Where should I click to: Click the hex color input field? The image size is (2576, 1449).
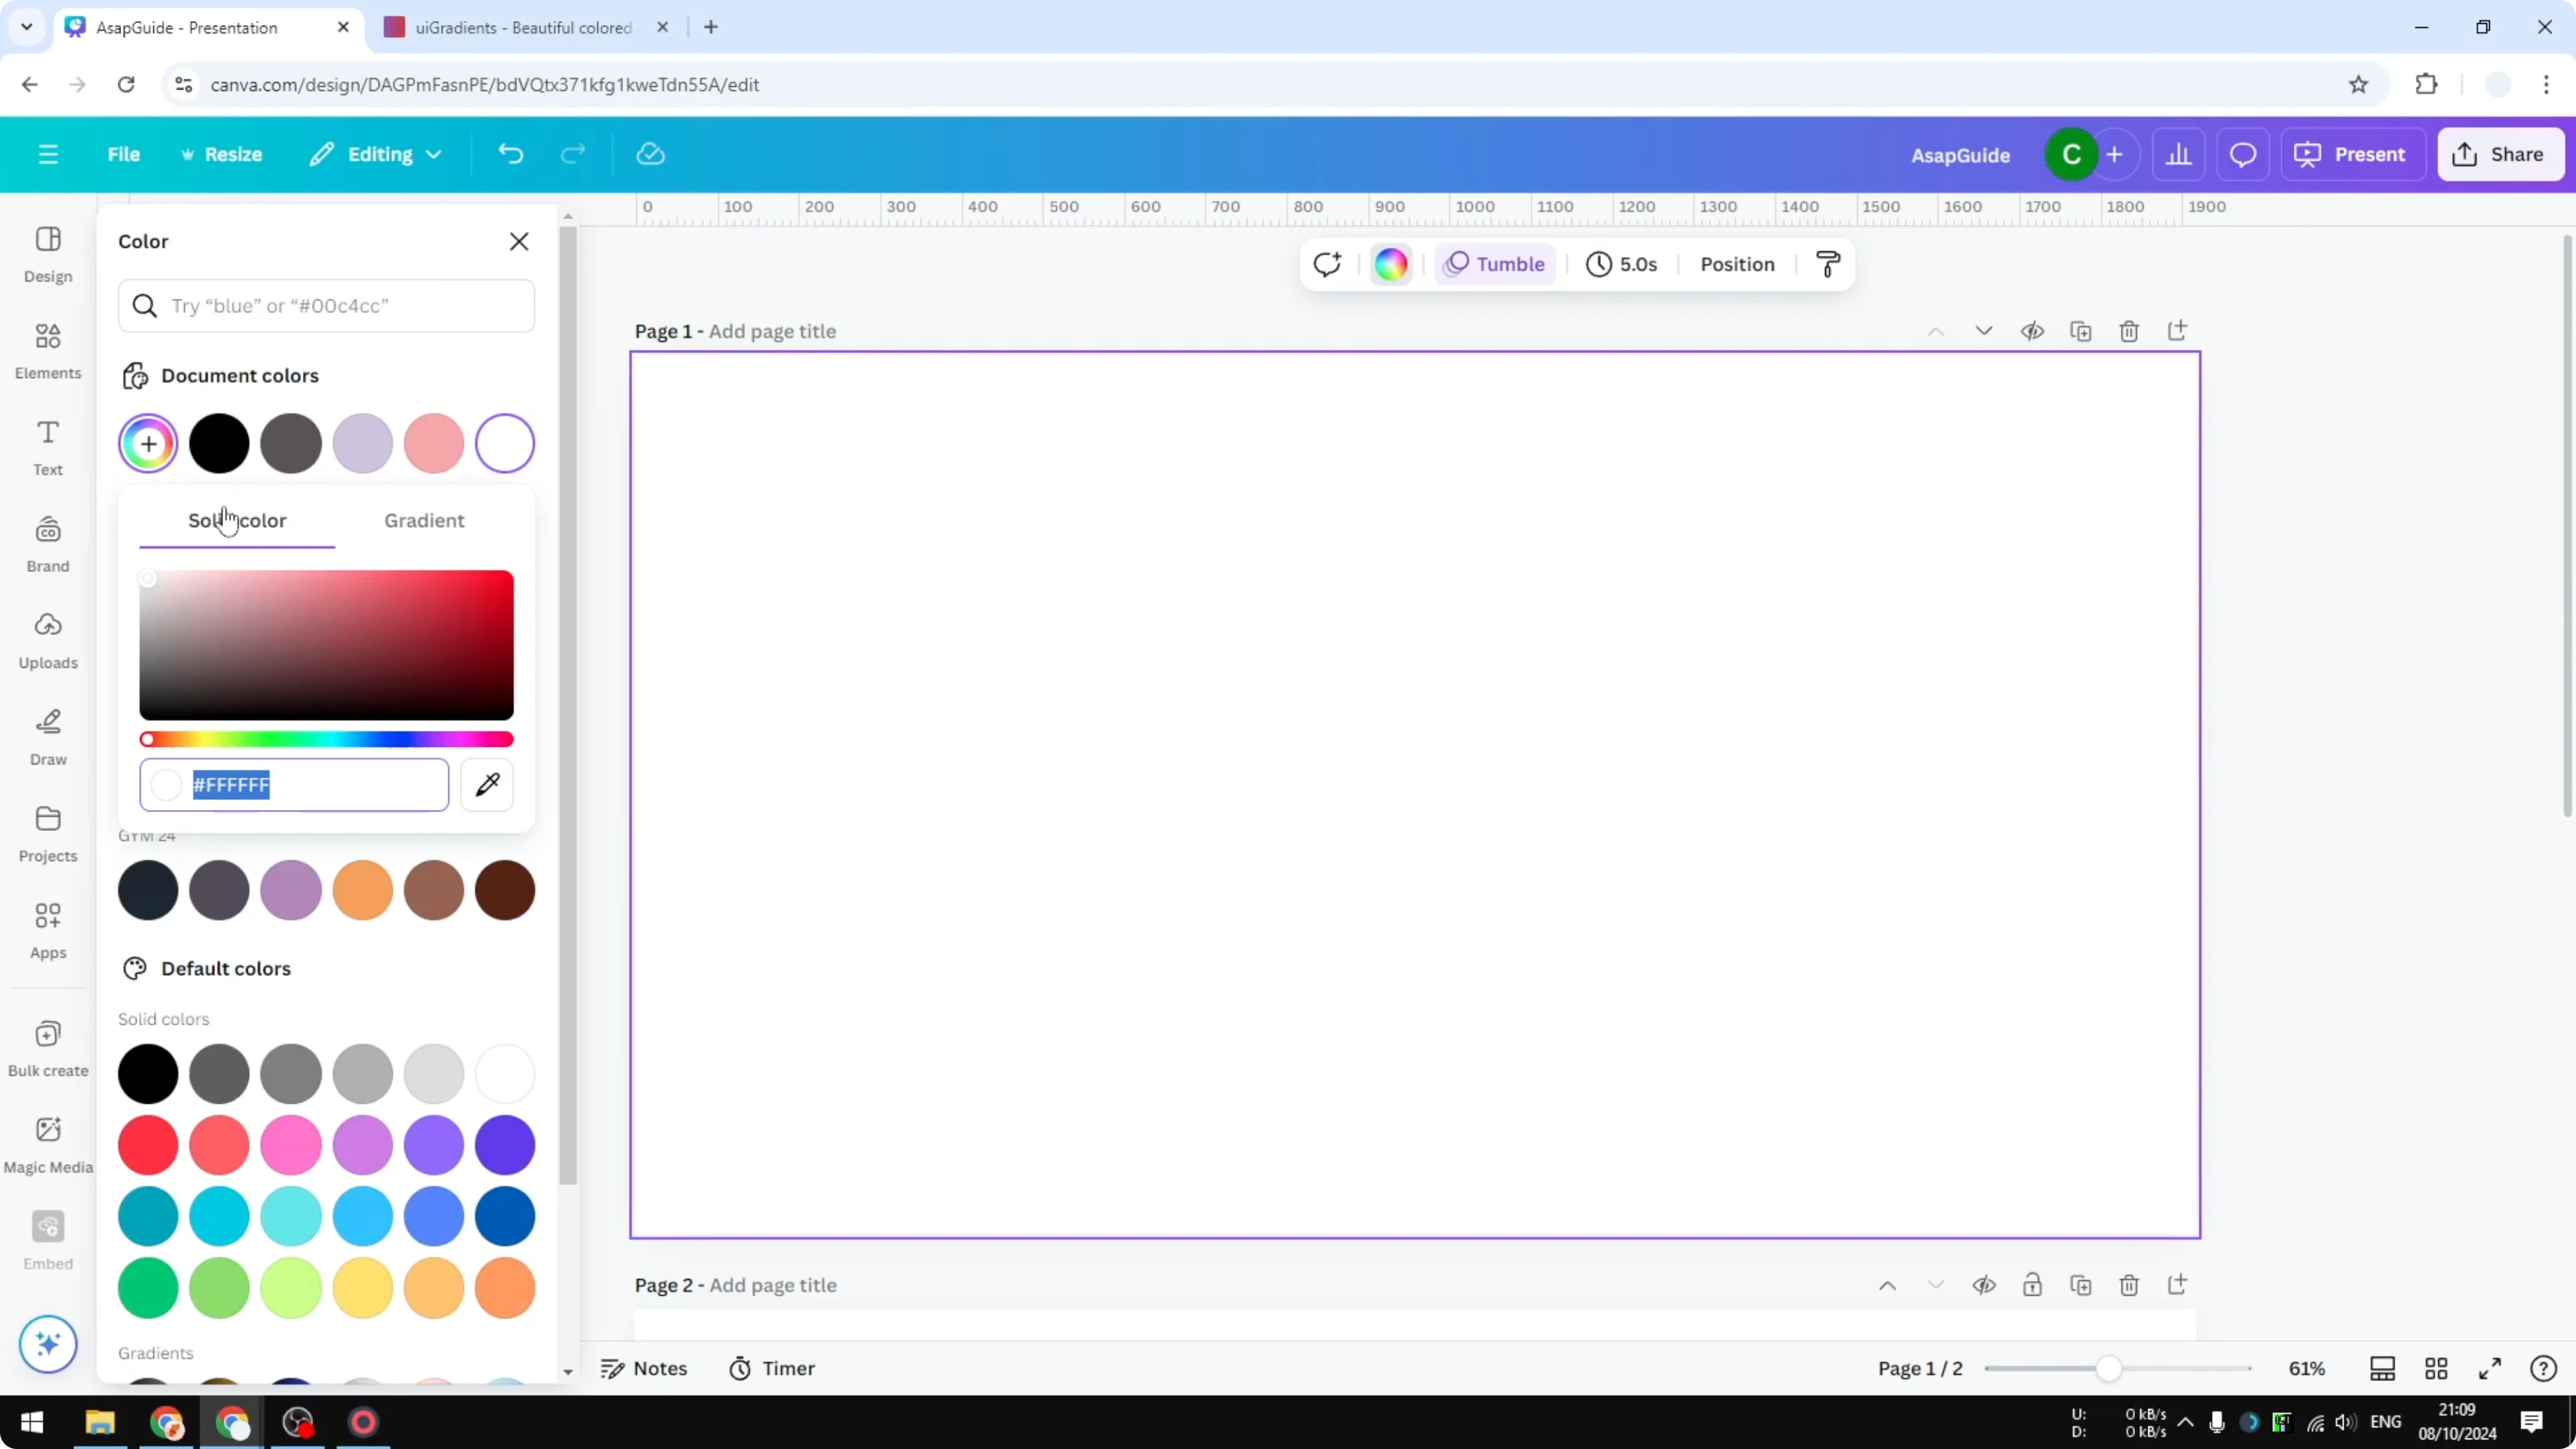pos(300,785)
